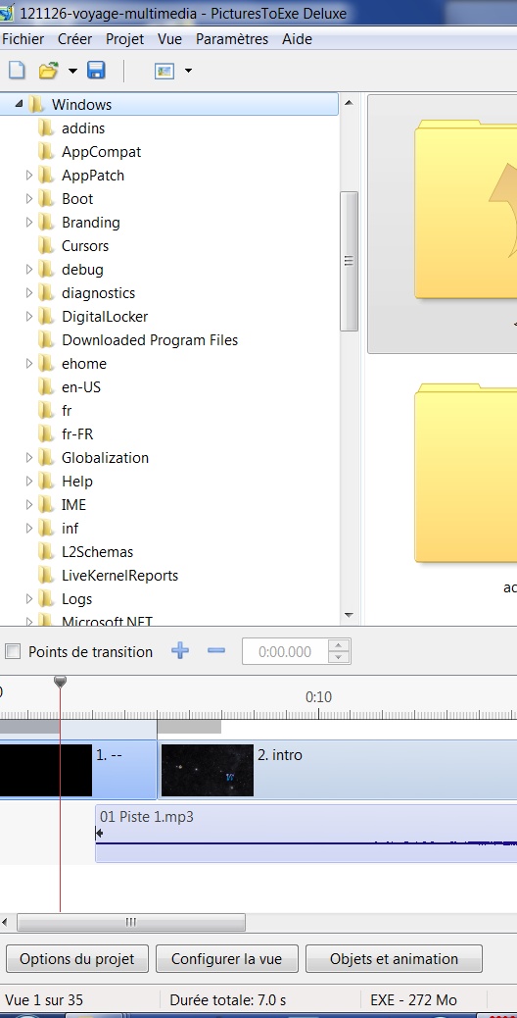Click the Open project folder icon
The image size is (517, 1018).
point(49,70)
